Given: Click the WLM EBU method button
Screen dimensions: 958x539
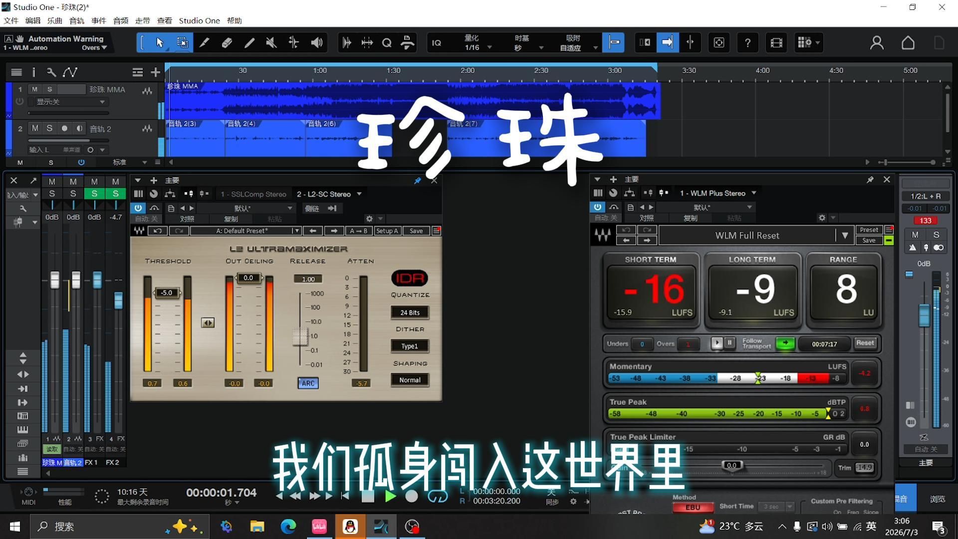Looking at the screenshot, I should point(693,507).
